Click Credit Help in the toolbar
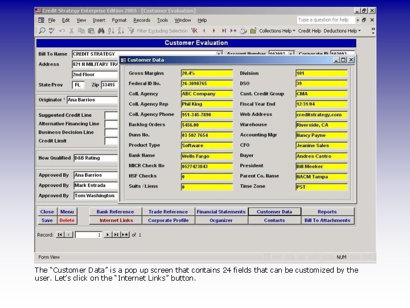410x308 pixels. [x=309, y=31]
